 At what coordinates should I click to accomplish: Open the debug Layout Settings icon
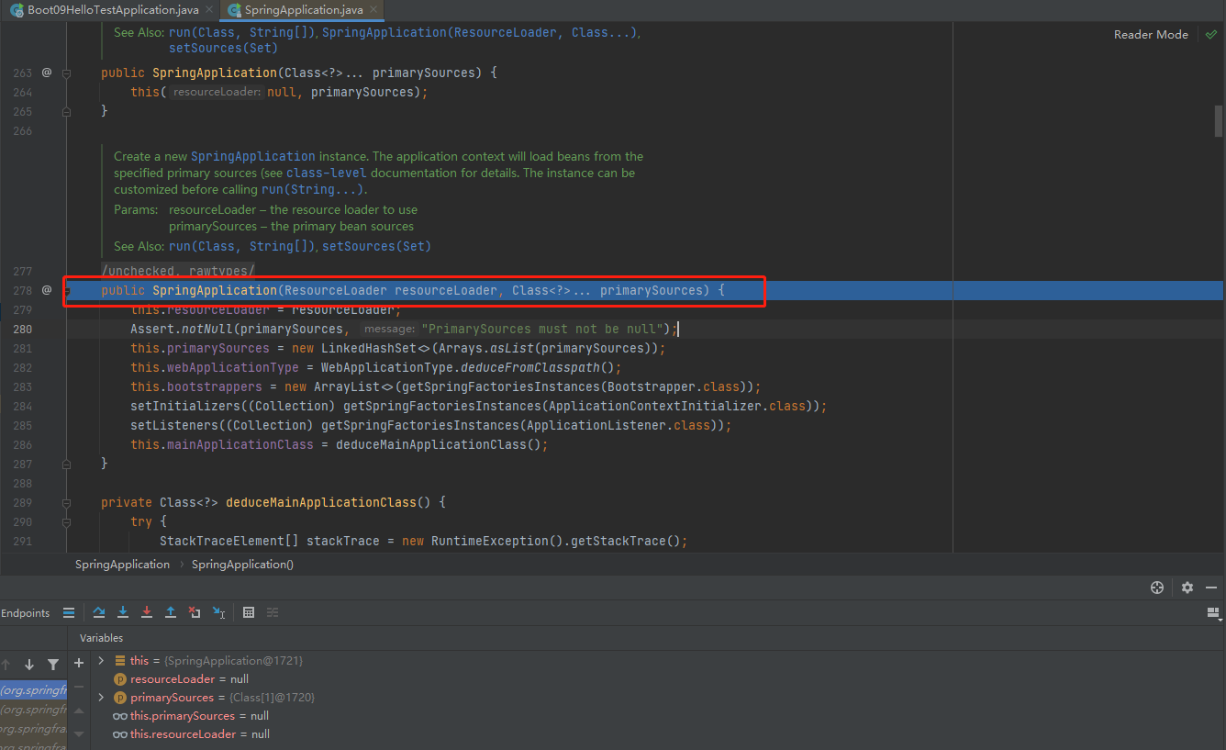click(1212, 612)
